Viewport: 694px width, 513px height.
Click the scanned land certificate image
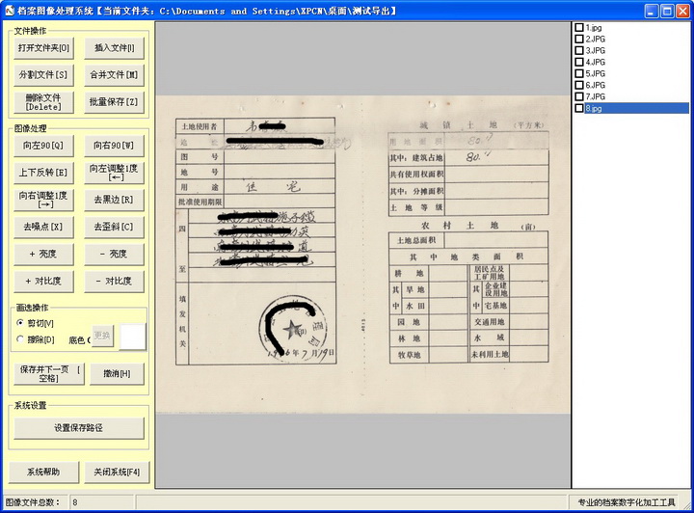[x=363, y=255]
